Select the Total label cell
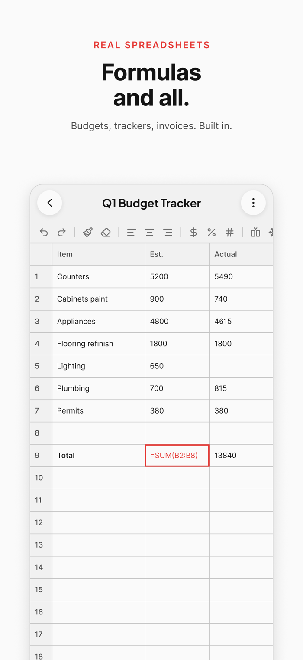The image size is (303, 660). pos(98,456)
